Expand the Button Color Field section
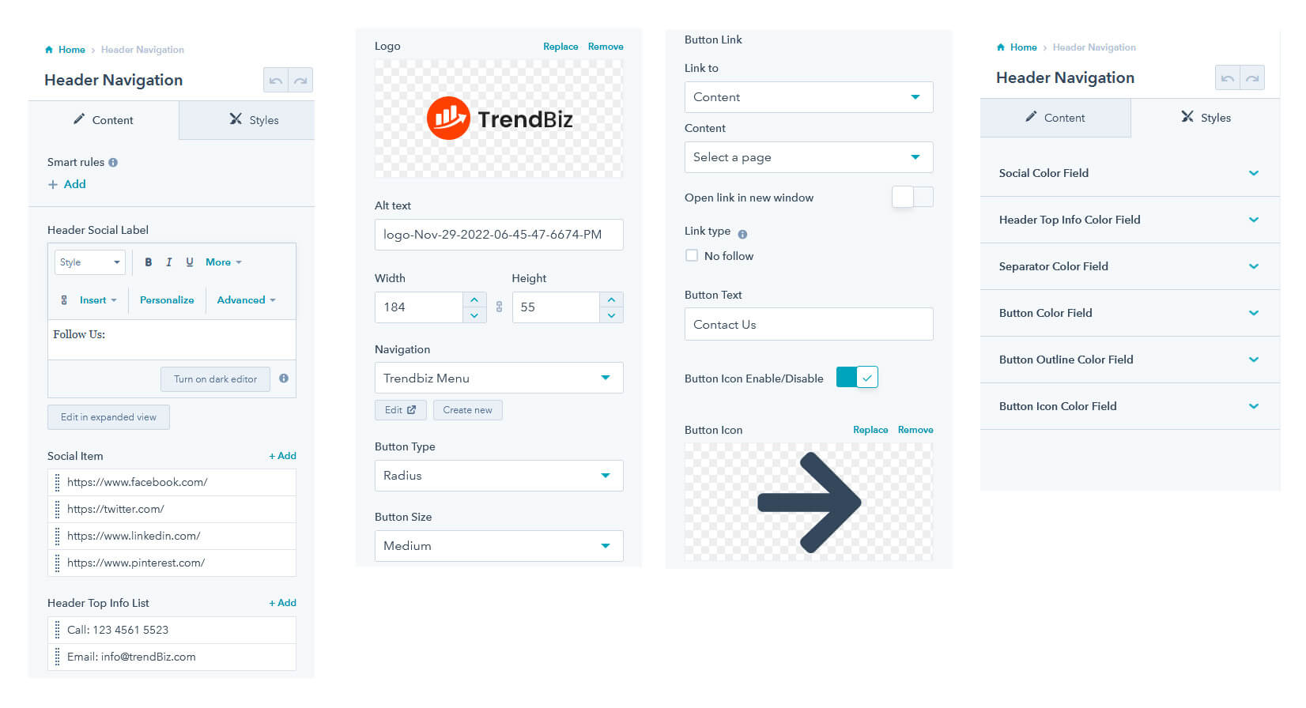 [1130, 313]
